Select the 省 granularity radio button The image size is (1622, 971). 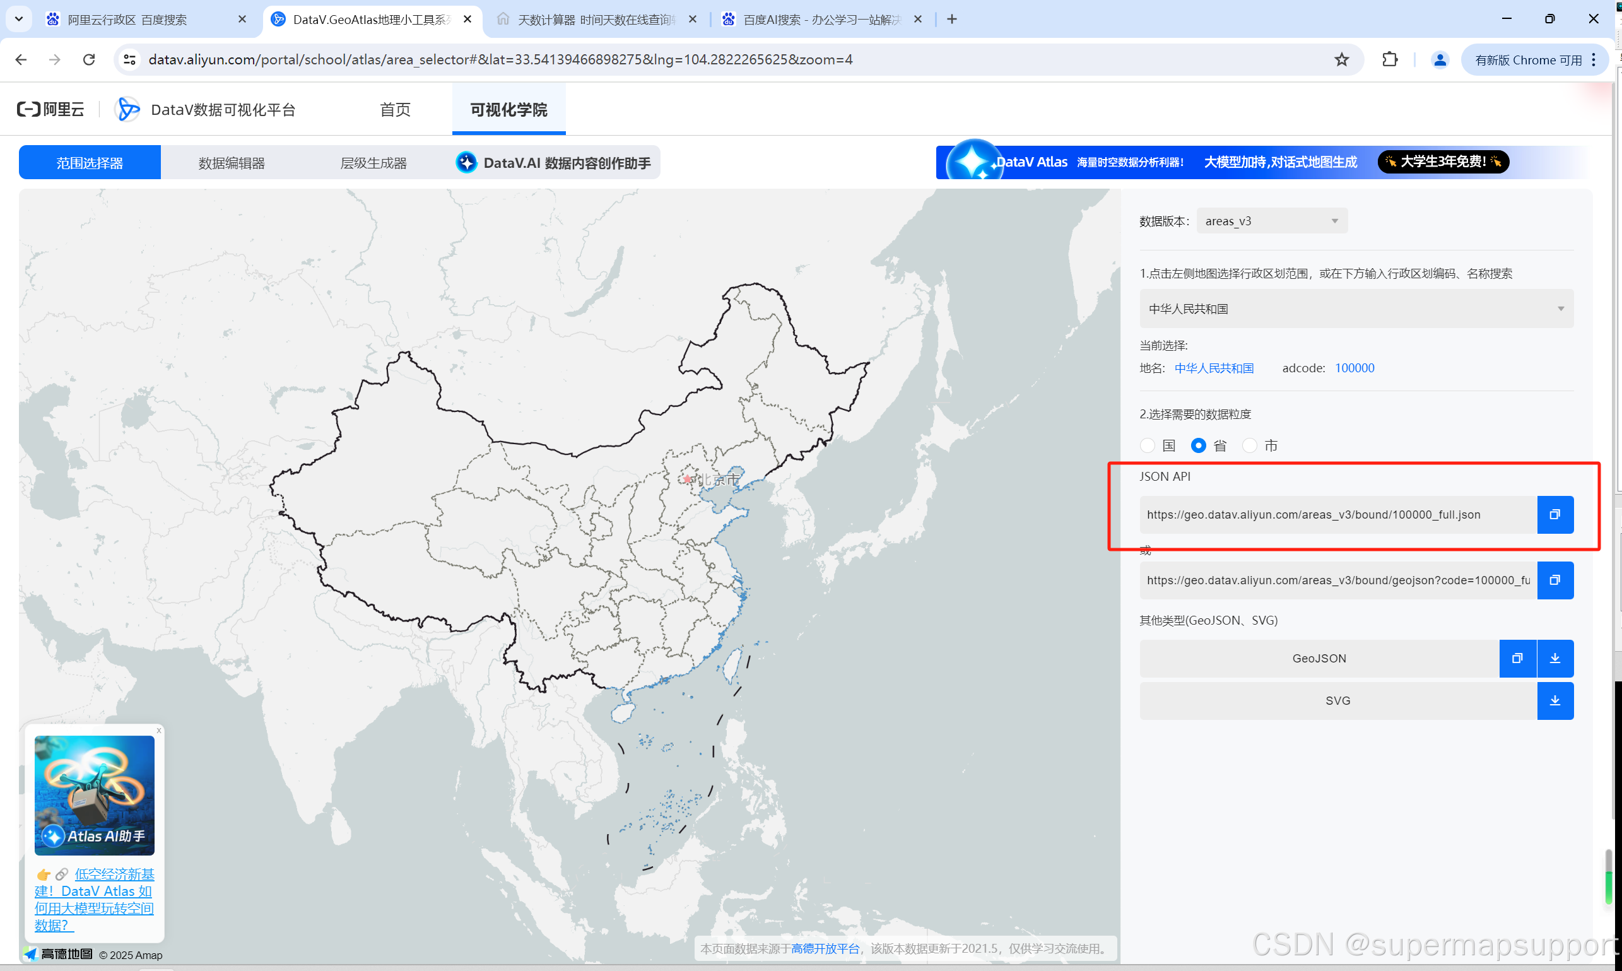(x=1198, y=445)
